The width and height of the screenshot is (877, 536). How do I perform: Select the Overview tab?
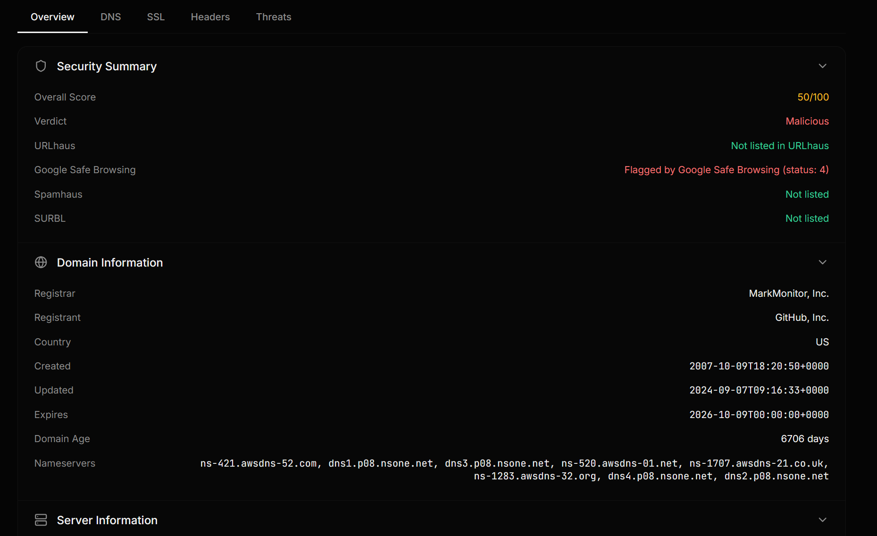tap(52, 17)
